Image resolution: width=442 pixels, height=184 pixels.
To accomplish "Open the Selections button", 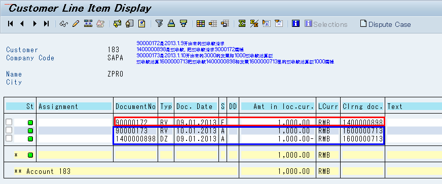I will tap(326, 24).
